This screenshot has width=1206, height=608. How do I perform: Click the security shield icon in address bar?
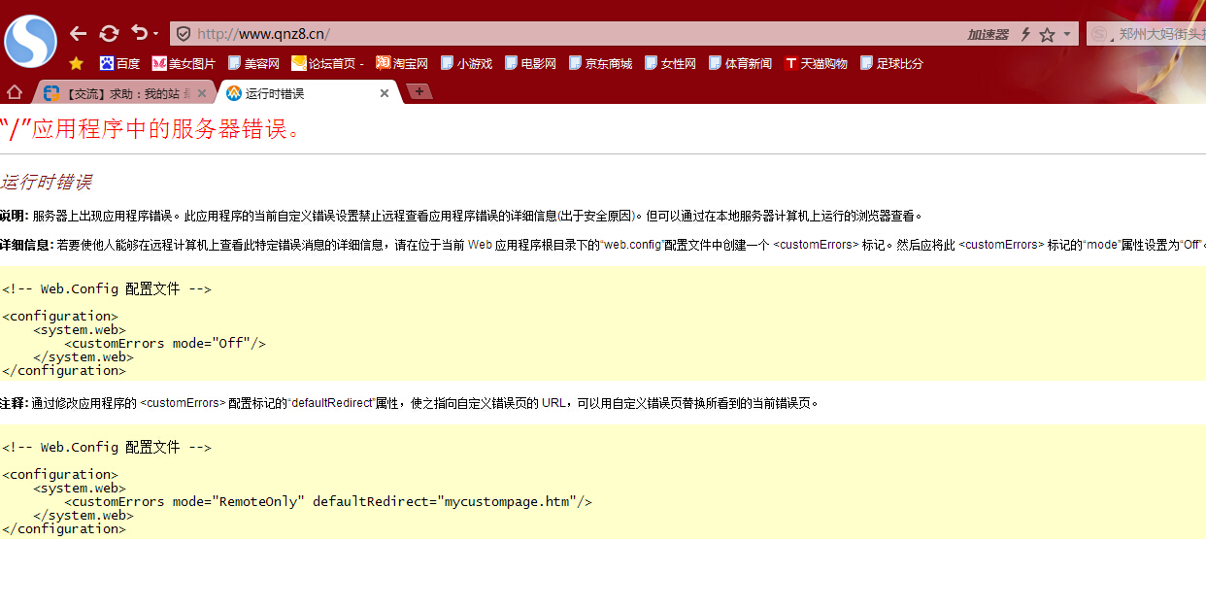tap(183, 34)
